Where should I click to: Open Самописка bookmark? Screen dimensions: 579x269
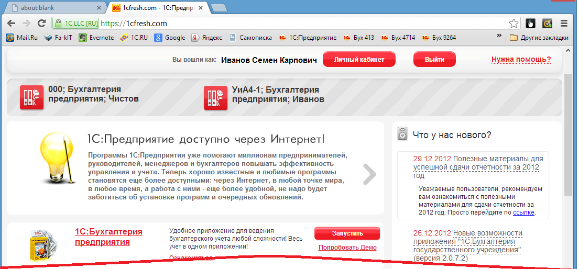250,38
